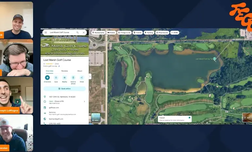The width and height of the screenshot is (252, 152).
Task: Enable the Transit filter chip
Action: point(137,33)
